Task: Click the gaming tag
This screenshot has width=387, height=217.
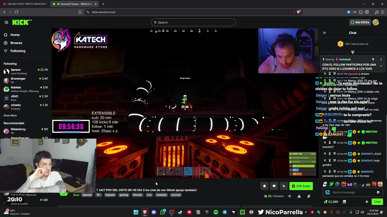Action: pos(124,195)
